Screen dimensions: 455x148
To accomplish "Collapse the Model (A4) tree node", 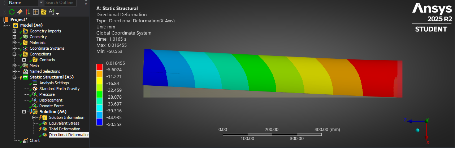I will click(x=5, y=25).
